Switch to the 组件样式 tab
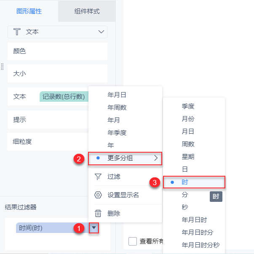 point(87,11)
